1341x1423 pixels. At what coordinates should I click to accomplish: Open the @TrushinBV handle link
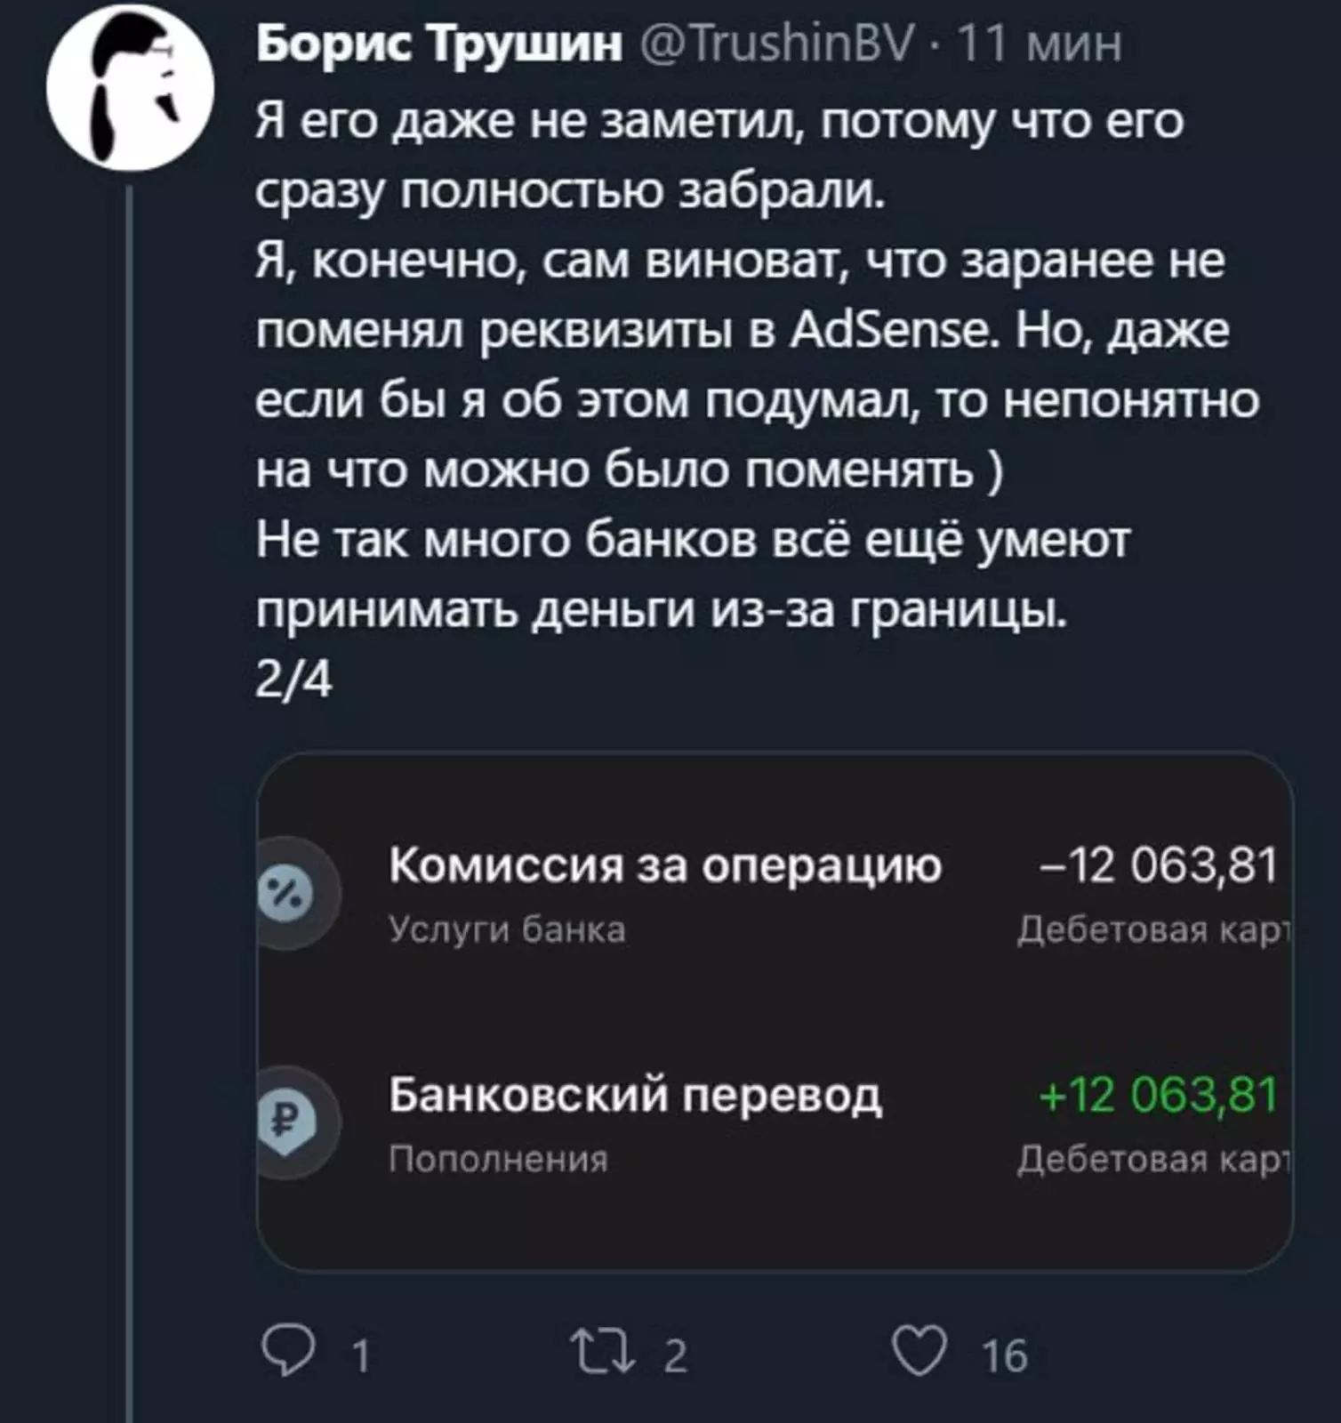[776, 42]
